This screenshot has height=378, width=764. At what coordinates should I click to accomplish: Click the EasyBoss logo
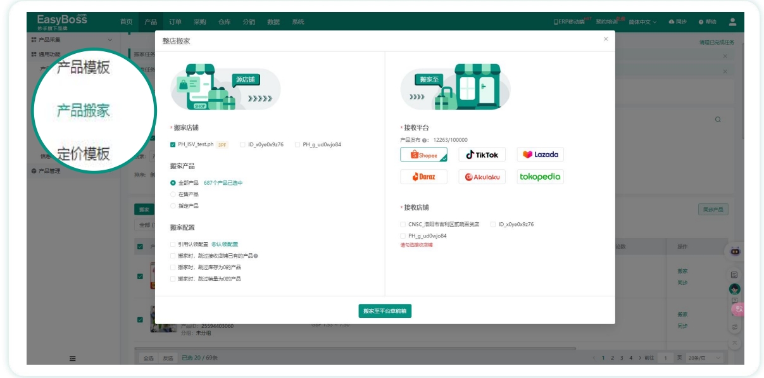click(x=62, y=22)
